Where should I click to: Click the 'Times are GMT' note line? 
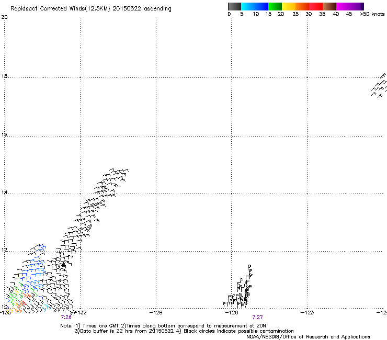point(163,326)
